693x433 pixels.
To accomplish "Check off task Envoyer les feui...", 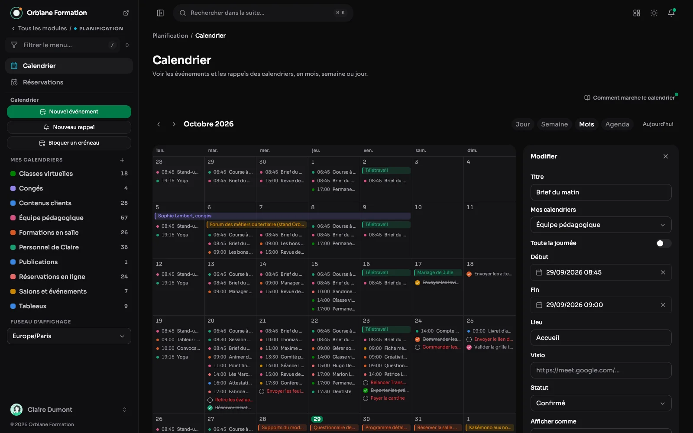I will [x=262, y=391].
